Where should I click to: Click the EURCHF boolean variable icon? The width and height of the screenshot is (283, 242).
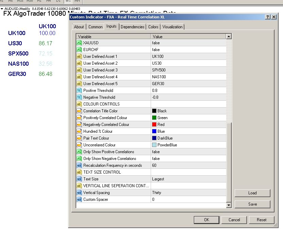click(x=79, y=50)
